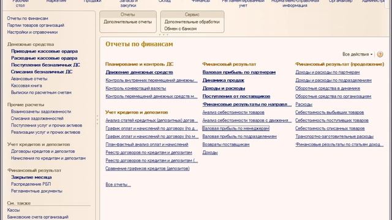This screenshot has height=220, width=392.
Task: Open the Движение денежных средств report
Action: pyautogui.click(x=139, y=72)
